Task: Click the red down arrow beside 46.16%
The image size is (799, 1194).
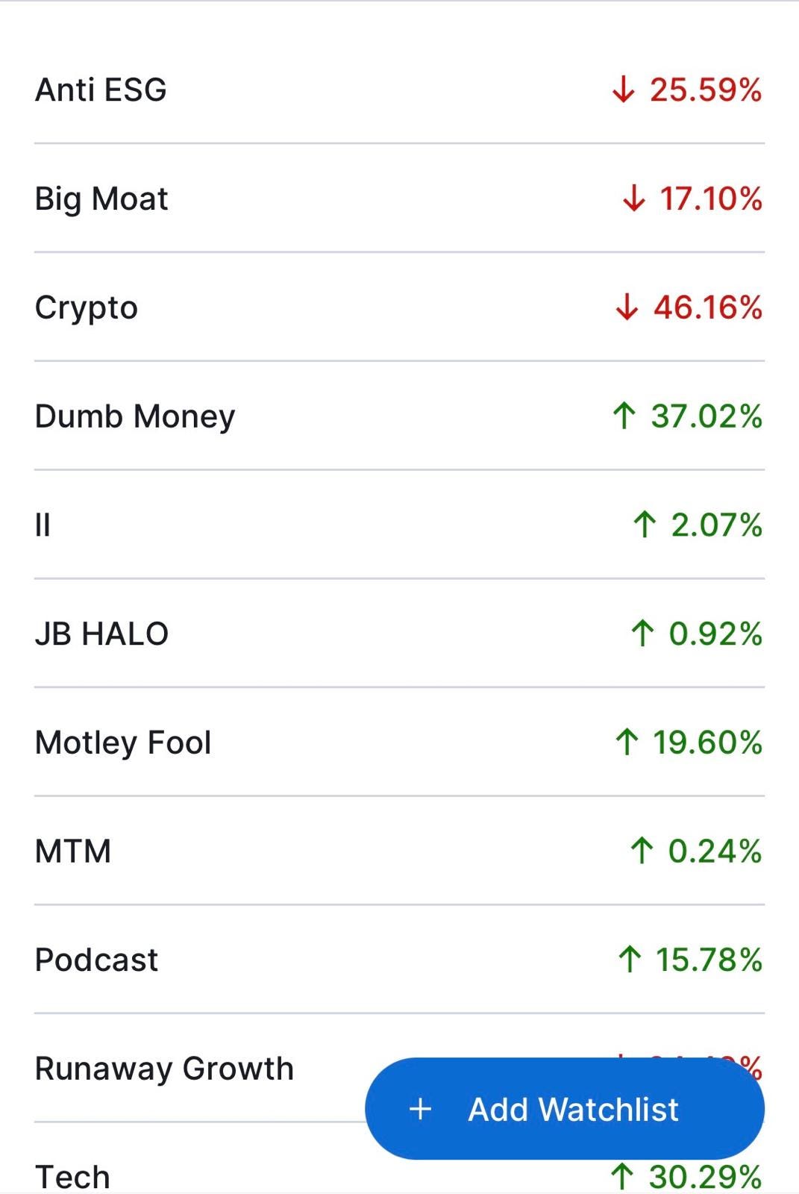Action: pyautogui.click(x=627, y=307)
